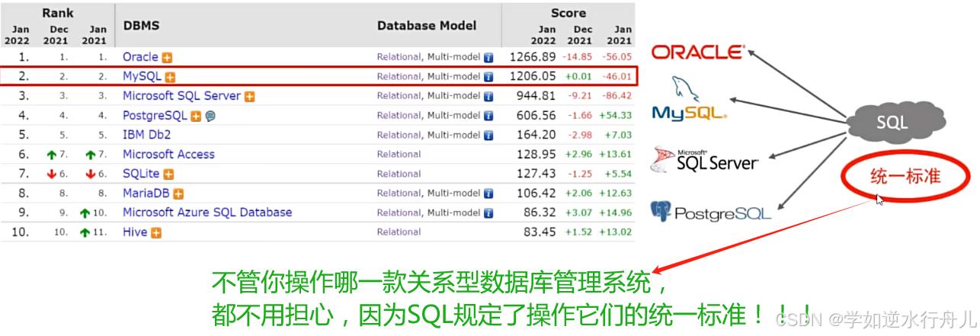Open the Microsoft Access link

(168, 154)
